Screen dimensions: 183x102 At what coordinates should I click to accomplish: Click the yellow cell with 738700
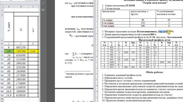pyautogui.click(x=21, y=51)
